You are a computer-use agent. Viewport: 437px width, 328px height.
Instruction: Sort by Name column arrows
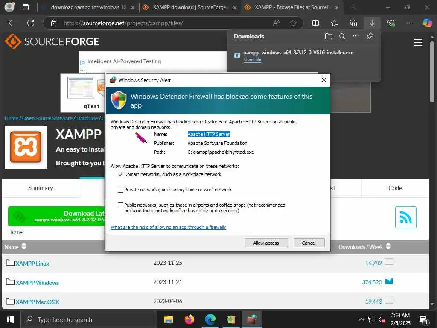(24, 246)
